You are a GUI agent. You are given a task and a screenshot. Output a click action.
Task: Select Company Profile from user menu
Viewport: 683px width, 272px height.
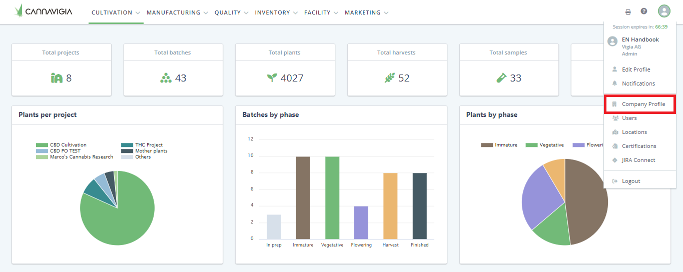click(643, 104)
